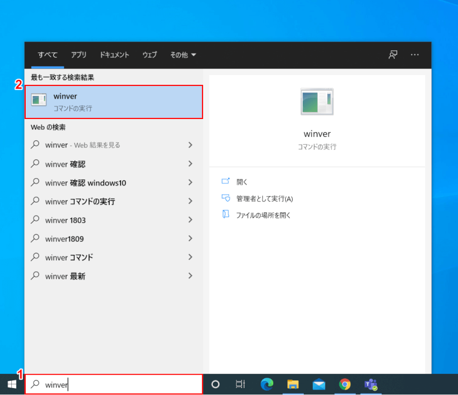Open the search options menu via ellipsis
This screenshot has height=395, width=458.
pos(415,55)
